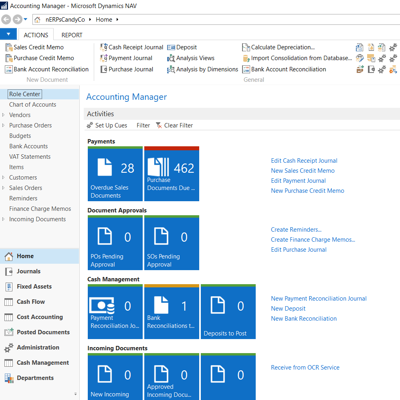Expand the Incoming Documents tree node

coord(4,219)
